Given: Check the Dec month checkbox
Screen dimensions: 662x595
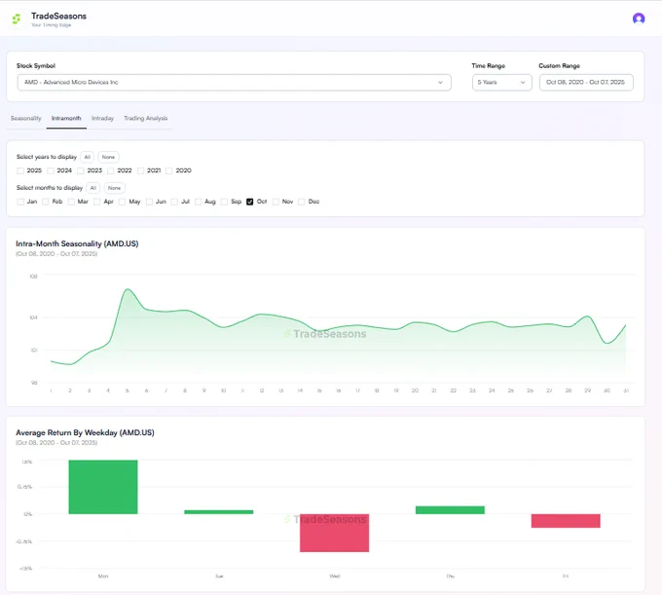Looking at the screenshot, I should tap(302, 202).
